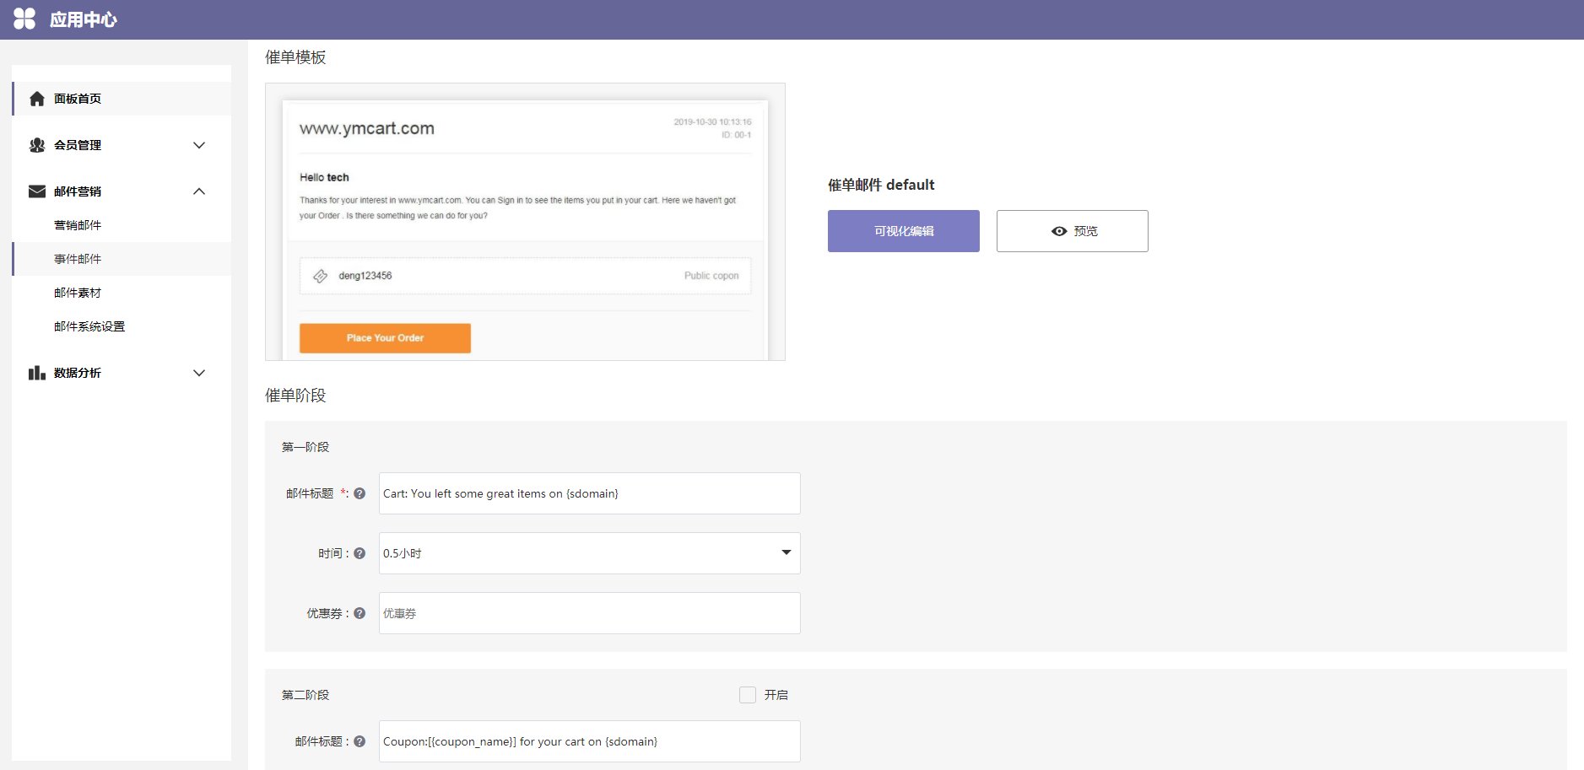Click the 催单阶段 section heading
1584x770 pixels.
295,396
